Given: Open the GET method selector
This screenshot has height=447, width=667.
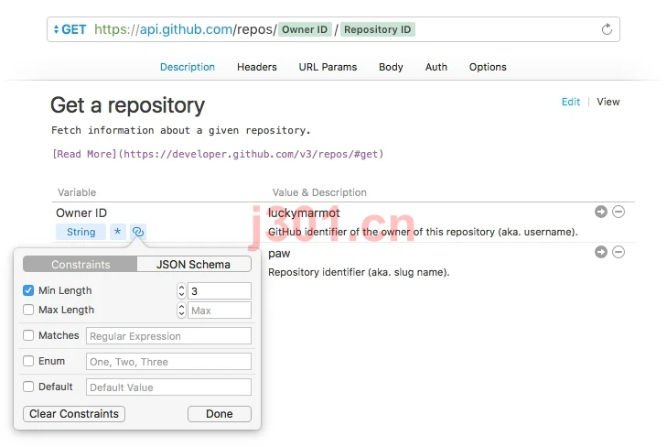Looking at the screenshot, I should (70, 29).
